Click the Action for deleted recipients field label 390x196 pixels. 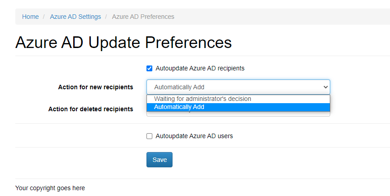(x=90, y=109)
